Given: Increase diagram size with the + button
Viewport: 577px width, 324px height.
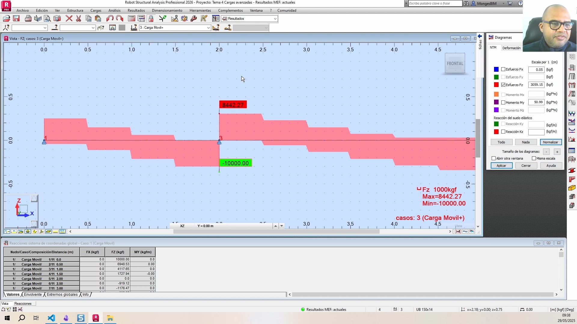Looking at the screenshot, I should 557,152.
